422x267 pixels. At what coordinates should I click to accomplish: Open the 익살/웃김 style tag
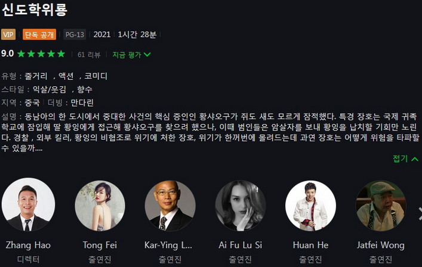click(x=50, y=89)
